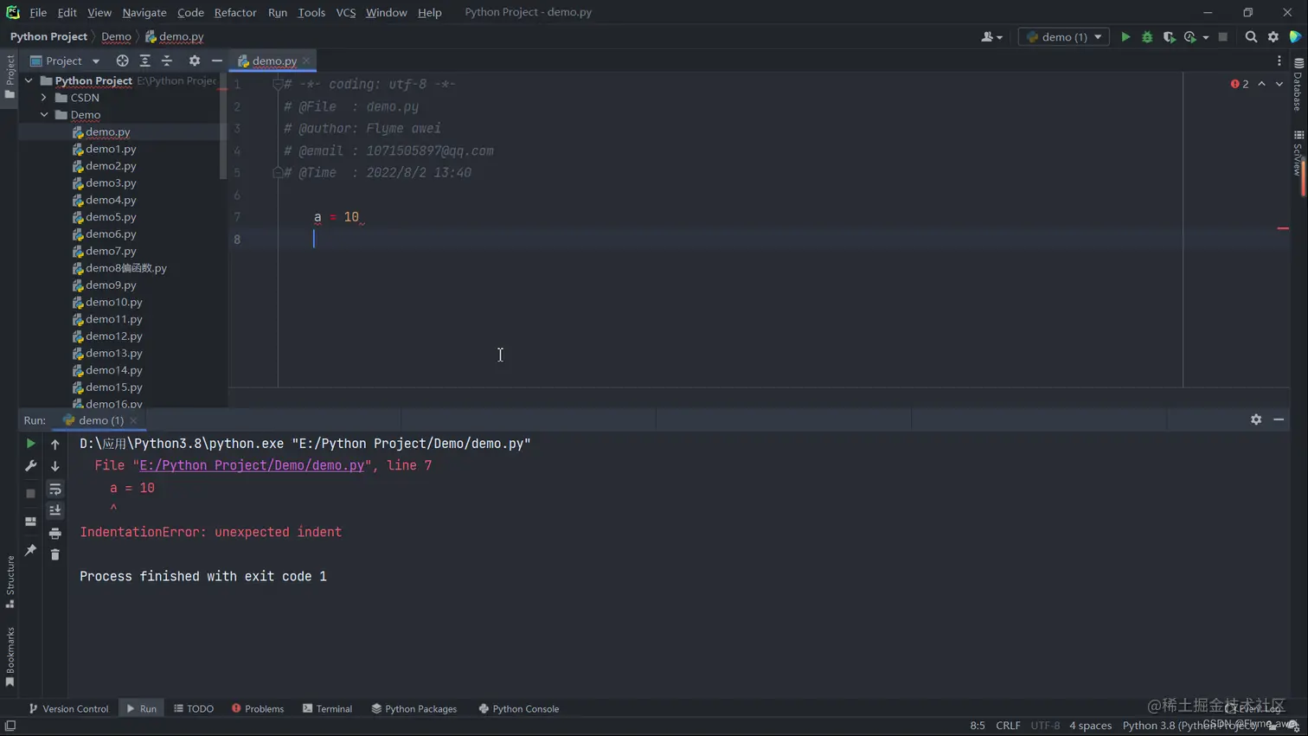Open run configuration wrench in Run panel

point(30,466)
